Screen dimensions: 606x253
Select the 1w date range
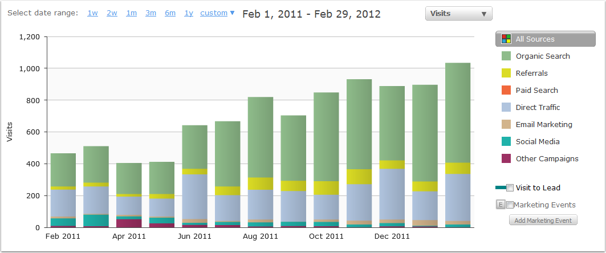(x=92, y=13)
